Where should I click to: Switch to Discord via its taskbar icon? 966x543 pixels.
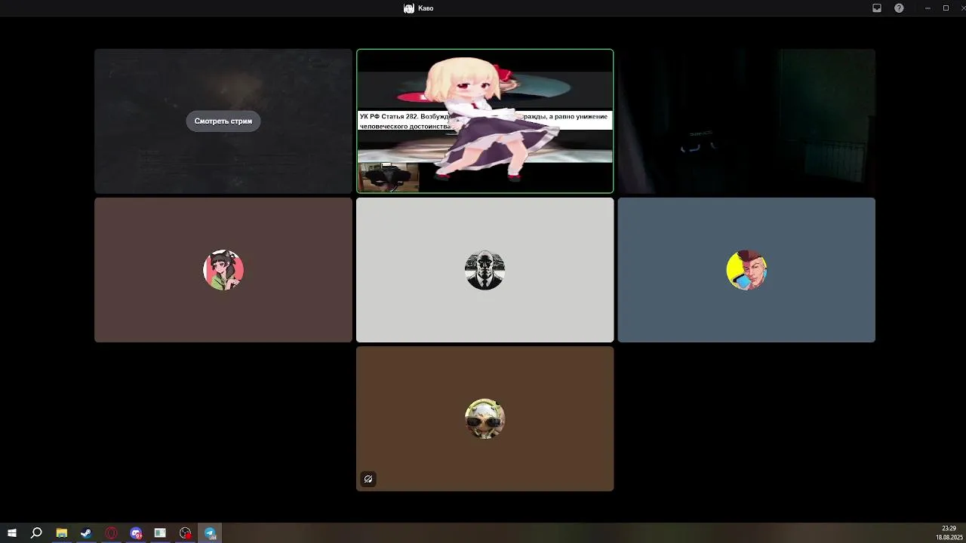coord(136,533)
